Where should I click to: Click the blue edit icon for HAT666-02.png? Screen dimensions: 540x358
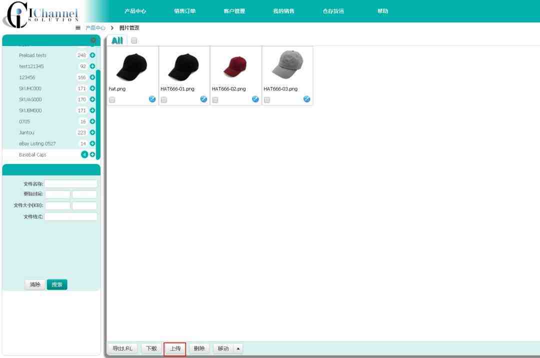click(x=255, y=99)
